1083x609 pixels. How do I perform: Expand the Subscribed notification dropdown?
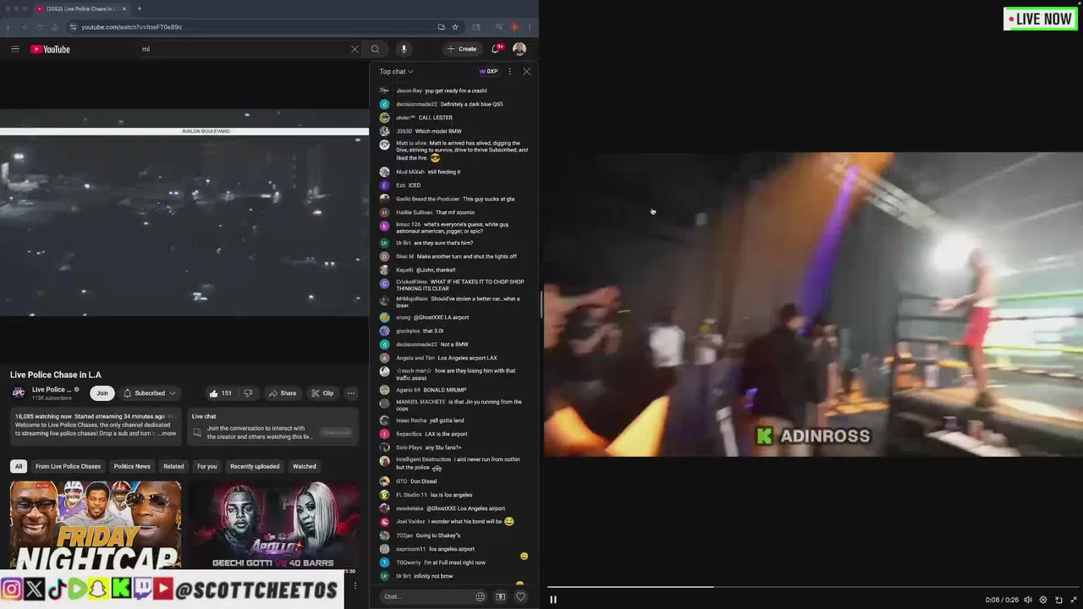point(149,392)
